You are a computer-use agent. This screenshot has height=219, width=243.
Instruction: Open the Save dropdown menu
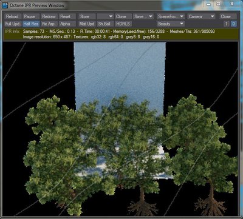point(143,16)
